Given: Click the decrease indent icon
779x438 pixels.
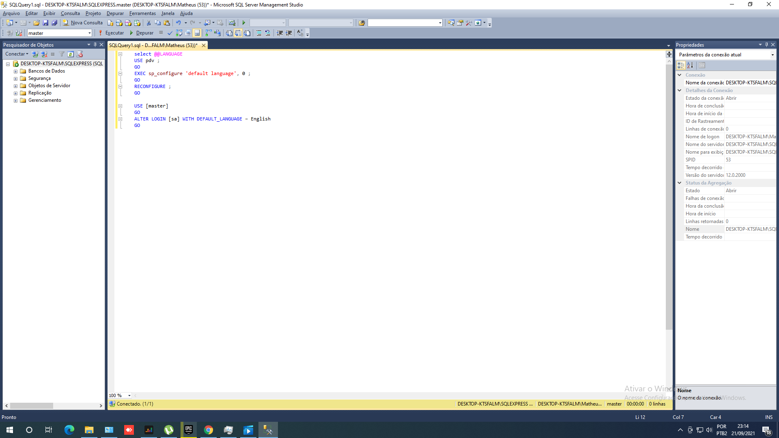Looking at the screenshot, I should (280, 33).
